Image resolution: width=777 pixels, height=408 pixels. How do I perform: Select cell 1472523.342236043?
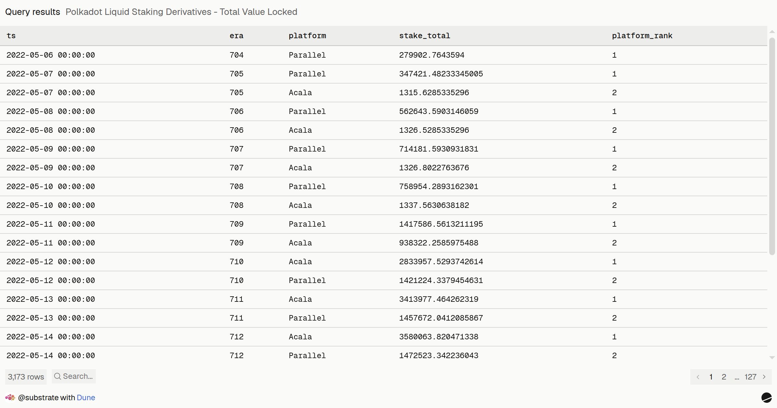coord(439,356)
